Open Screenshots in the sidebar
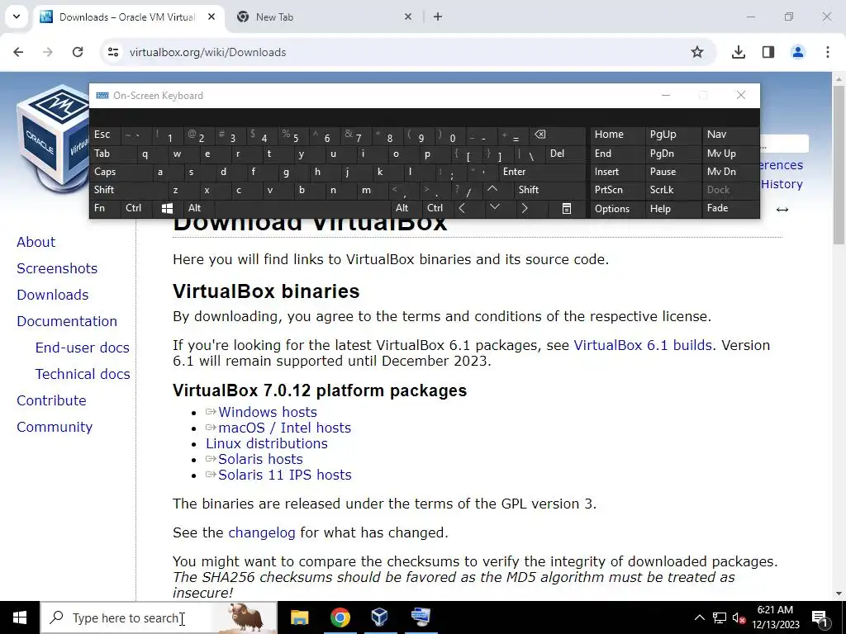This screenshot has height=634, width=846. [x=57, y=268]
